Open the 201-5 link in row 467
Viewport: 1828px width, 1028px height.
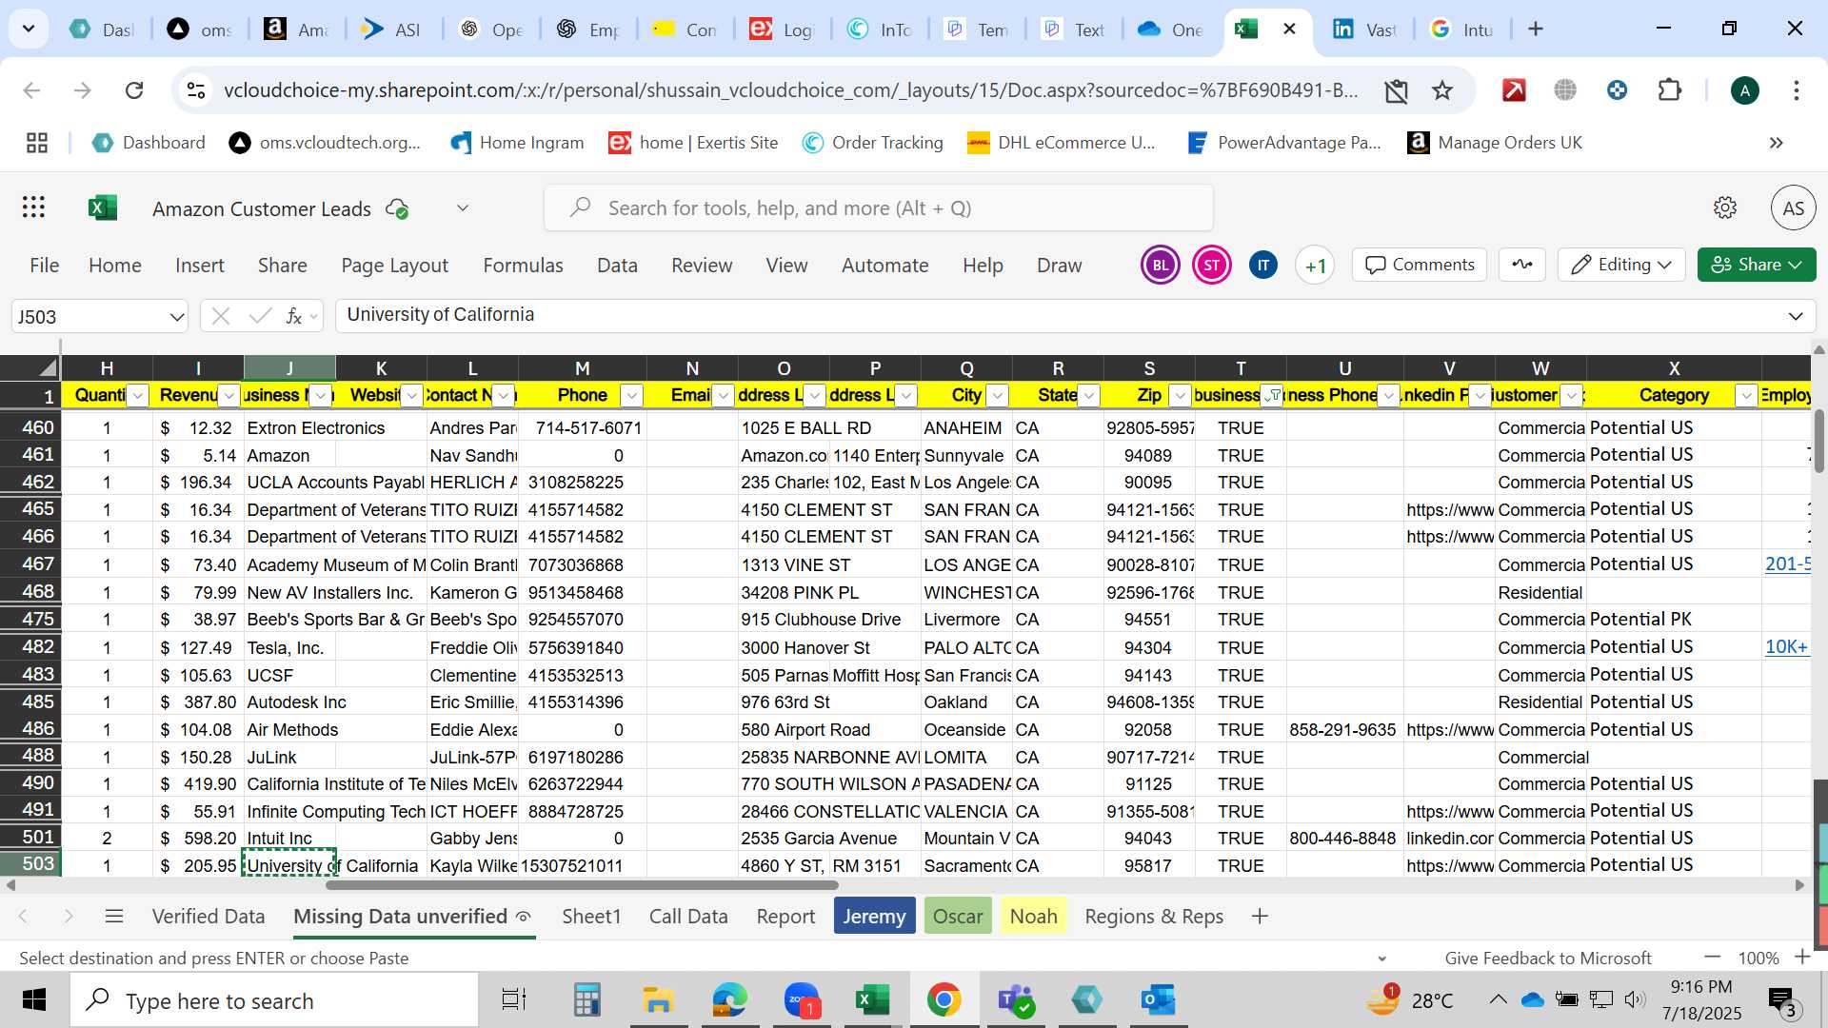click(x=1787, y=564)
